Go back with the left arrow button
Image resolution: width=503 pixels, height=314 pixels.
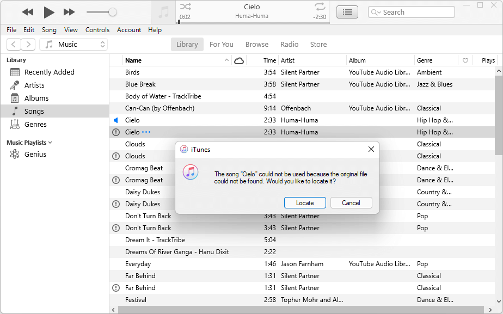[14, 44]
